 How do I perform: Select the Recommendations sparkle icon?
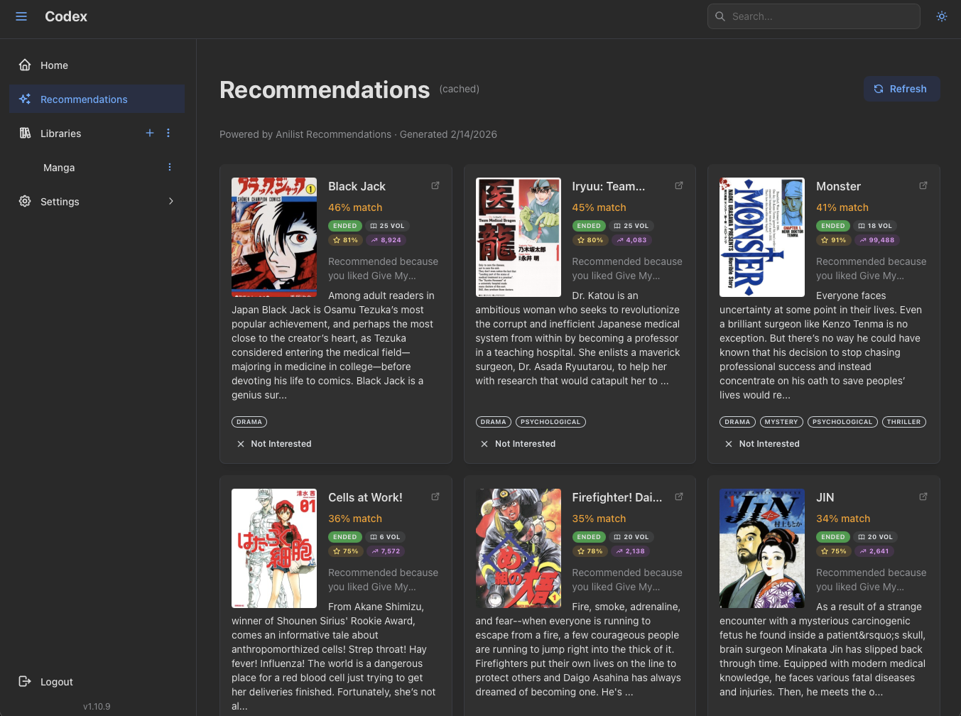(x=24, y=99)
